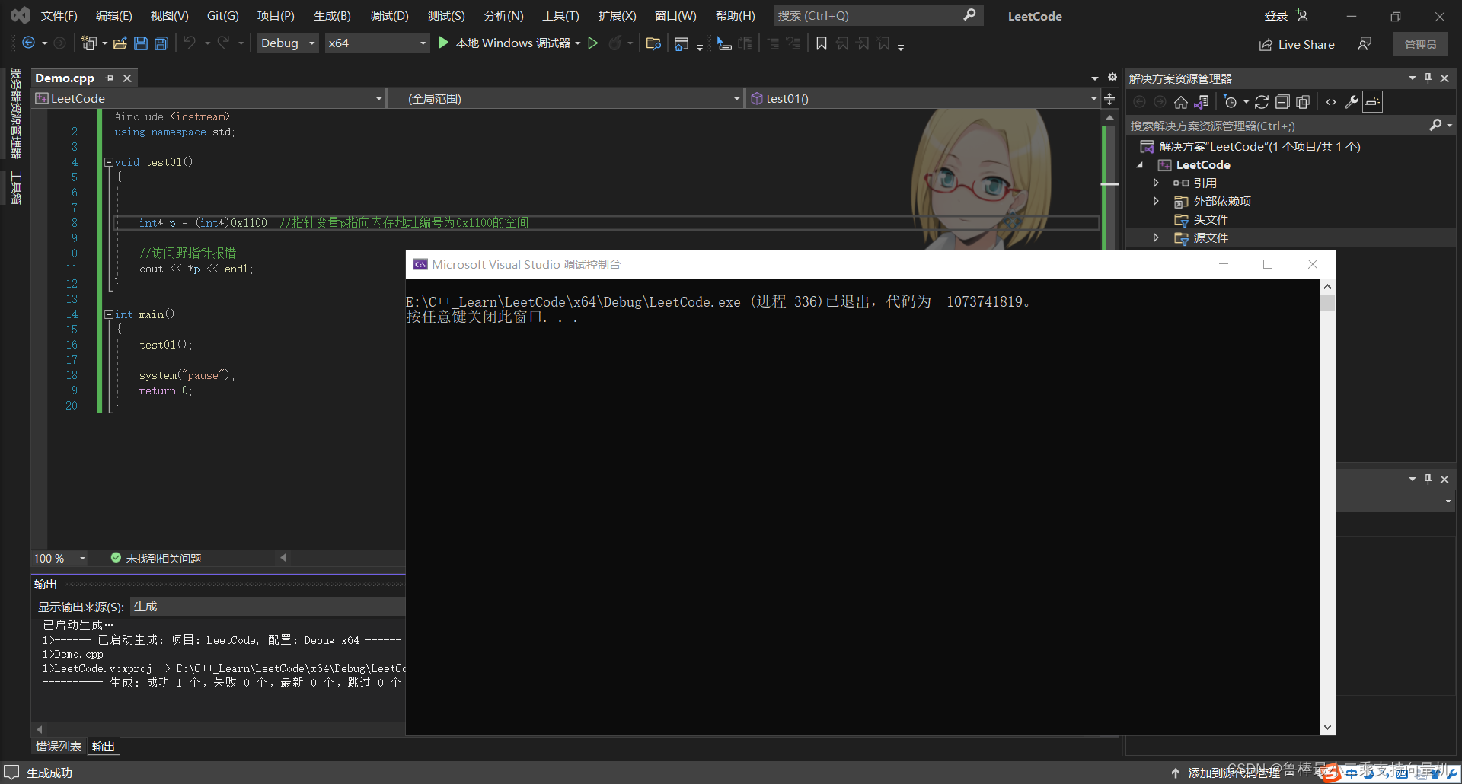
Task: Open the 工具(T) tools menu
Action: (x=560, y=16)
